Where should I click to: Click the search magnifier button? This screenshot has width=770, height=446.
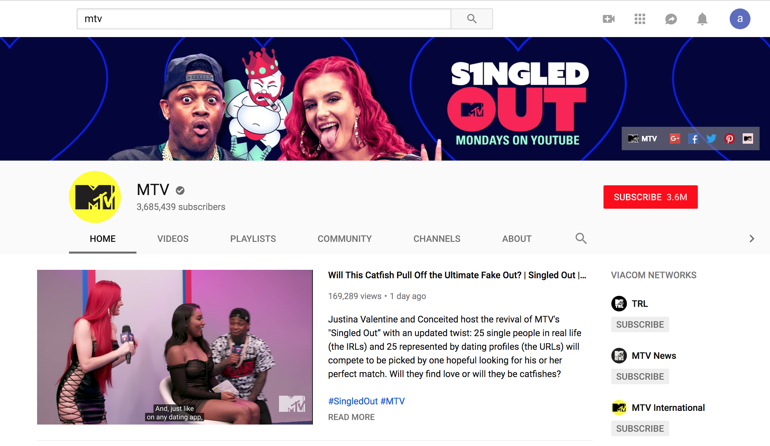[x=472, y=19]
